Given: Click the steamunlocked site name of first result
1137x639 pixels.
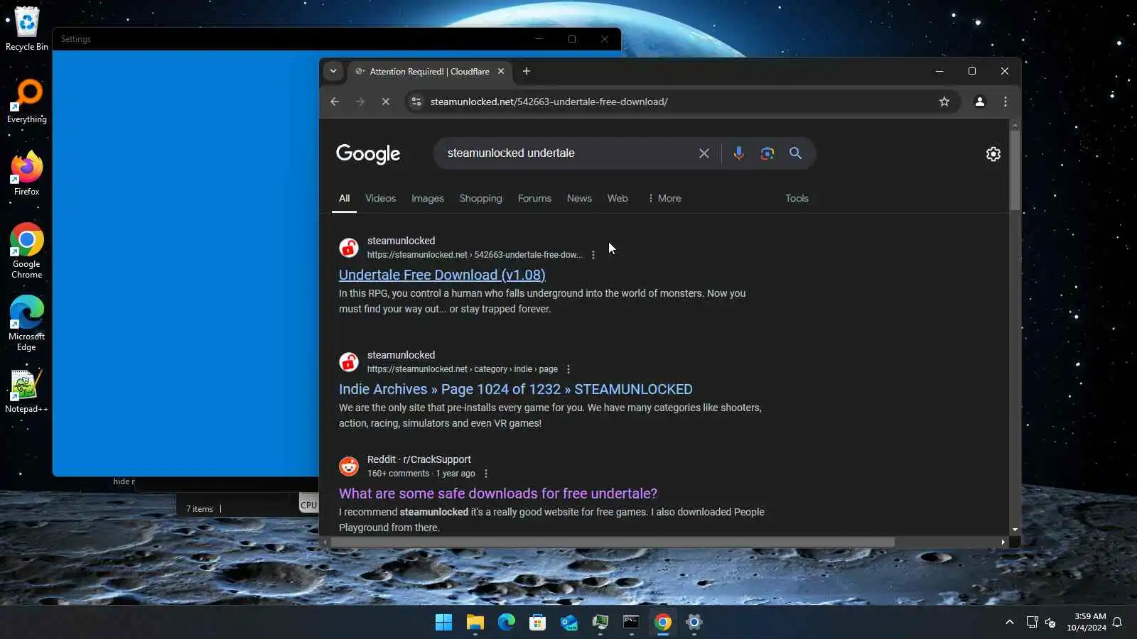Looking at the screenshot, I should (401, 241).
